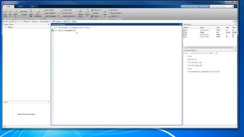The height and width of the screenshot is (137, 244).
Task: Select a1=ones(1,length(t1))*10; in Command History
Action: tap(204, 72)
